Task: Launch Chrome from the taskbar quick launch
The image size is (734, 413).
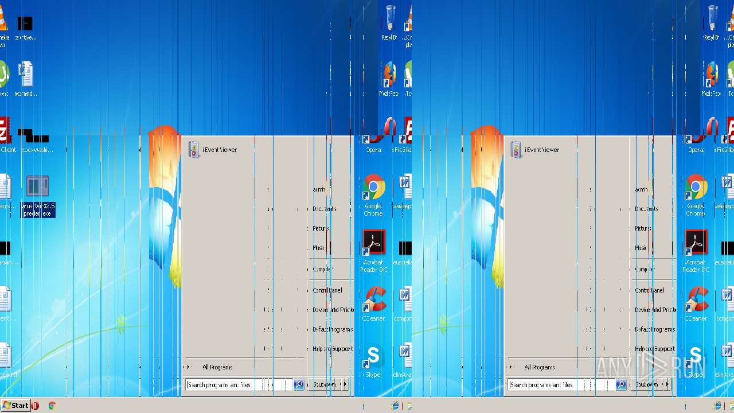Action: [52, 406]
